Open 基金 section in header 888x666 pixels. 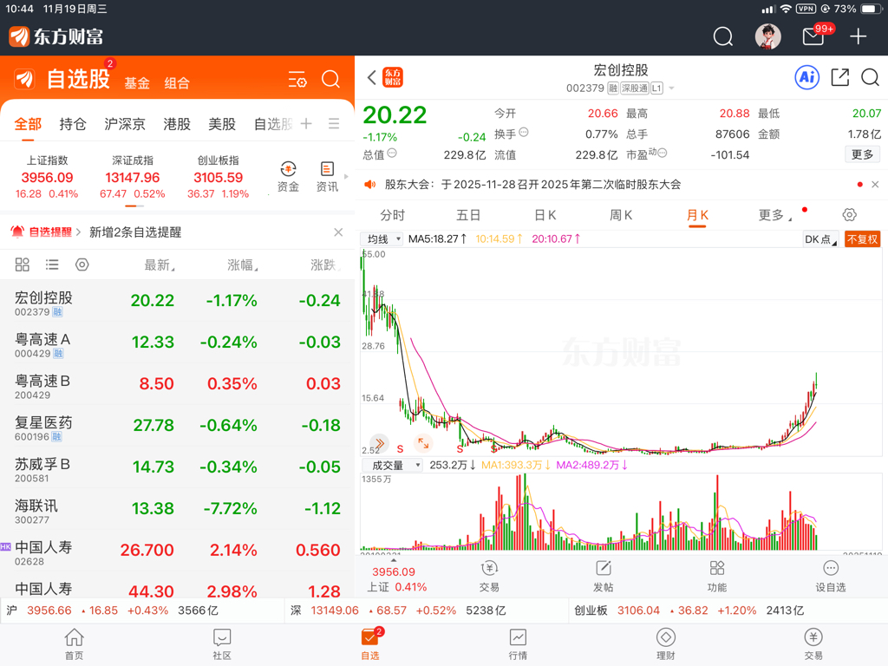point(137,83)
